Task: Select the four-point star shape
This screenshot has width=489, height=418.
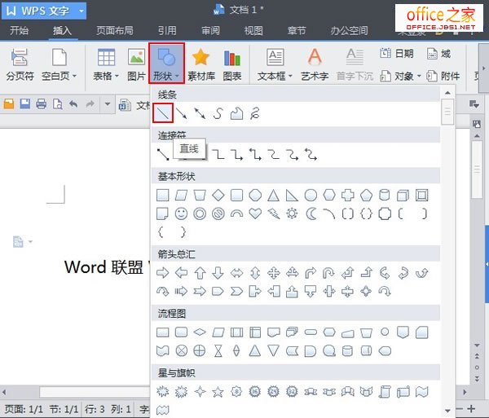Action: [200, 391]
